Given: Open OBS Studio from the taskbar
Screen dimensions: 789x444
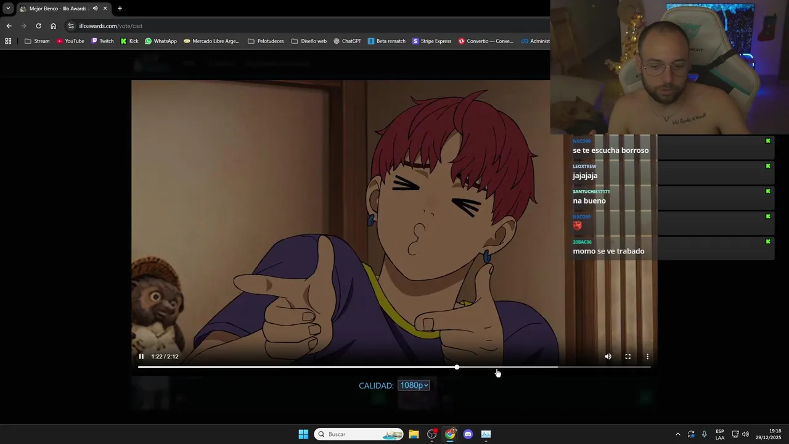Looking at the screenshot, I should point(432,434).
